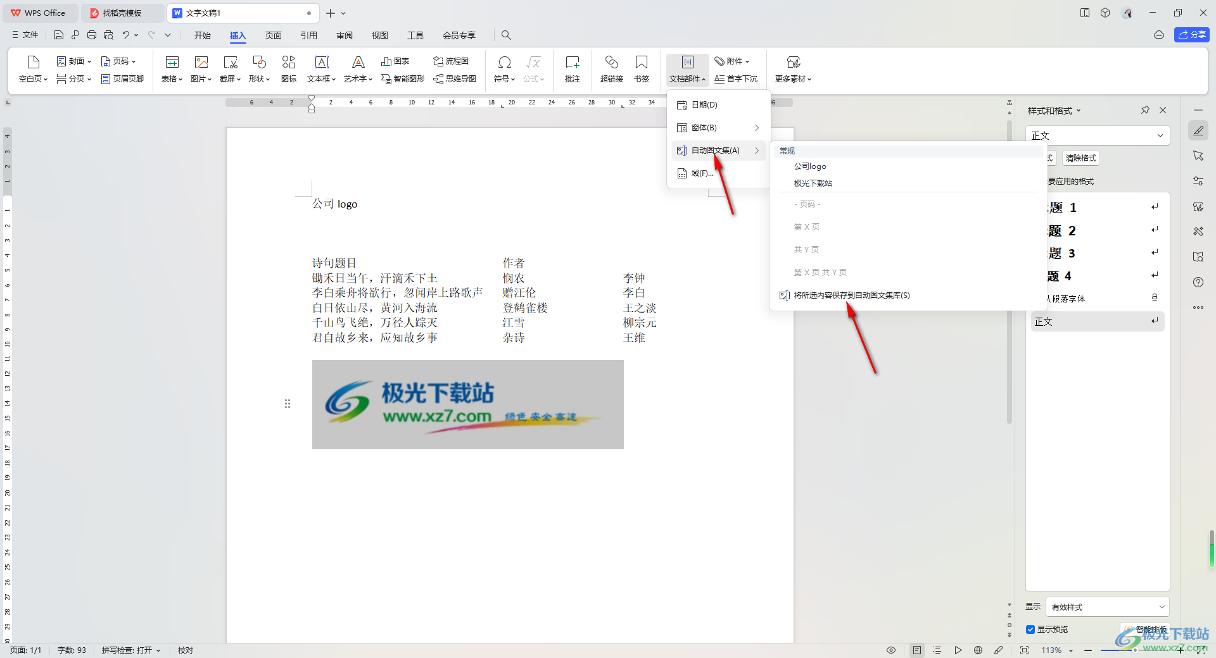Switch to web layout view icon
1216x658 pixels.
pyautogui.click(x=978, y=650)
